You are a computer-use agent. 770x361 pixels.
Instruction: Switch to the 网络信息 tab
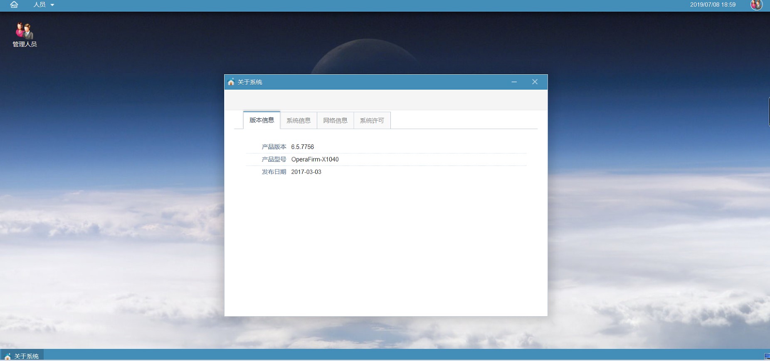(x=335, y=120)
